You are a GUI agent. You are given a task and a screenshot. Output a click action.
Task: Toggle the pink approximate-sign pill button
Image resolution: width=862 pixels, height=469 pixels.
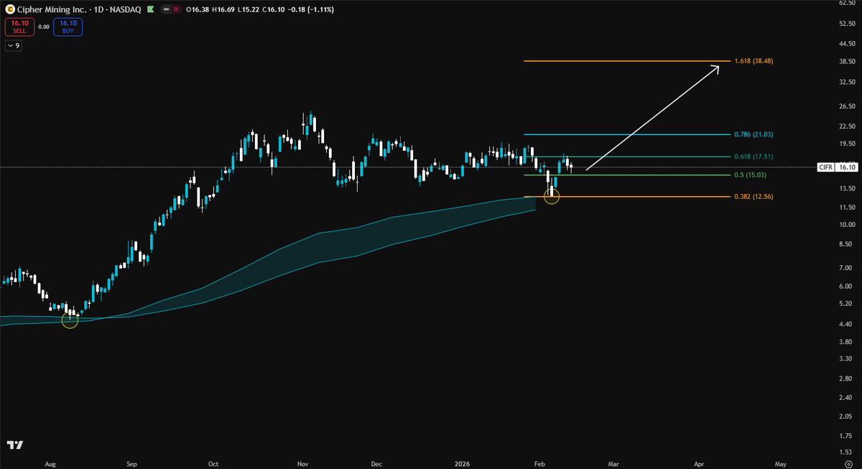click(175, 11)
